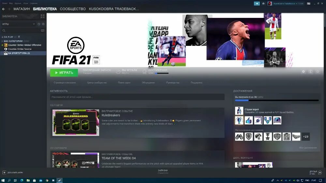The height and width of the screenshot is (183, 326).
Task: Open the Мои достижения link
Action: (308, 148)
